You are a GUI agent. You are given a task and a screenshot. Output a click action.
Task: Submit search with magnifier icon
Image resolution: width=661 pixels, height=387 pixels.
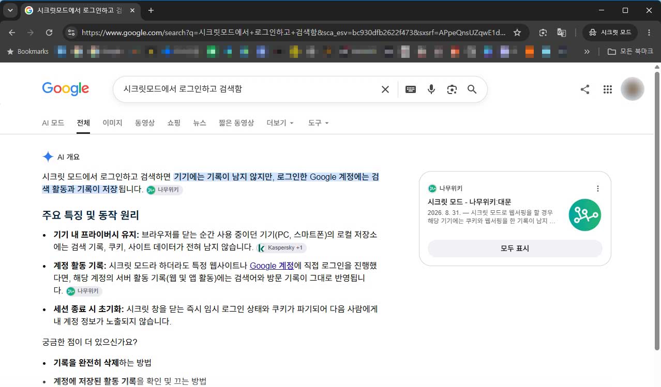coord(472,89)
